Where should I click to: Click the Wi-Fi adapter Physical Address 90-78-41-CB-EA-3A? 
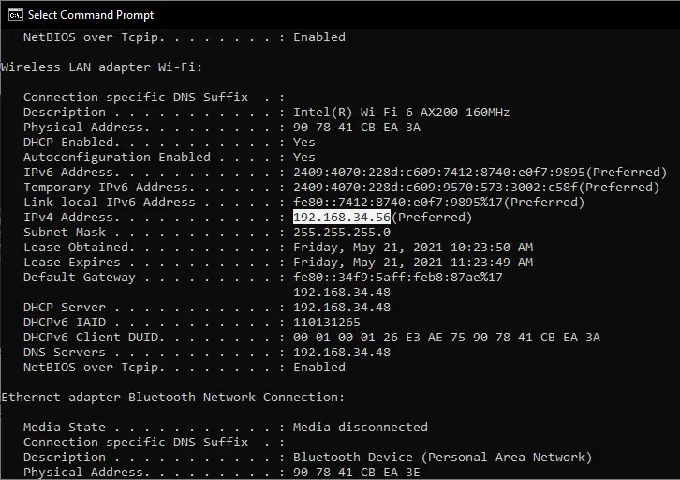click(x=357, y=127)
